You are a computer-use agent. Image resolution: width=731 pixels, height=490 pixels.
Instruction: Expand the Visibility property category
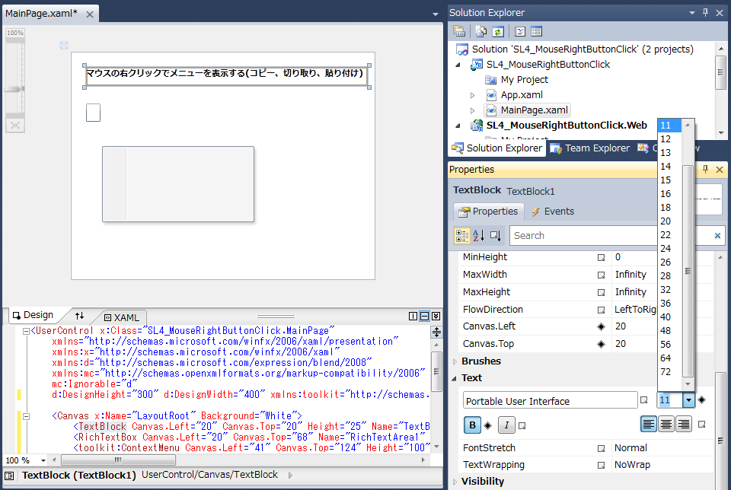(455, 482)
